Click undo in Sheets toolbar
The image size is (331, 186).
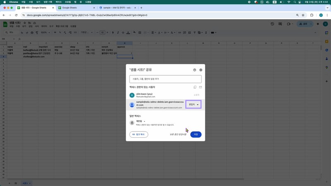pos(22,33)
